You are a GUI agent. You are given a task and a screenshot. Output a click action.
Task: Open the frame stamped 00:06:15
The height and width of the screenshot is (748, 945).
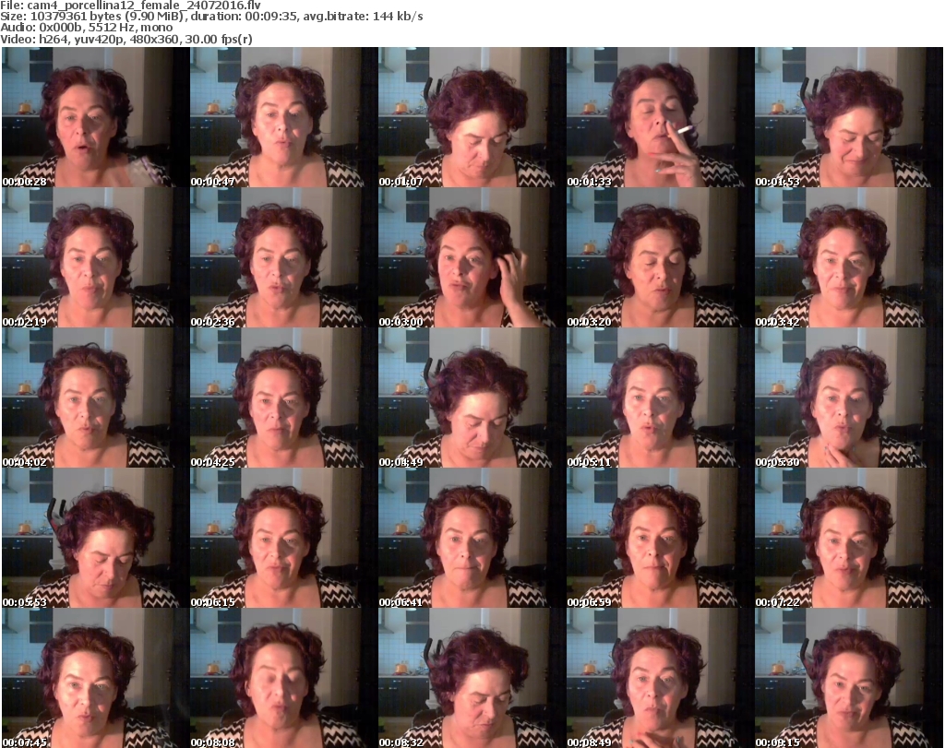click(x=283, y=539)
